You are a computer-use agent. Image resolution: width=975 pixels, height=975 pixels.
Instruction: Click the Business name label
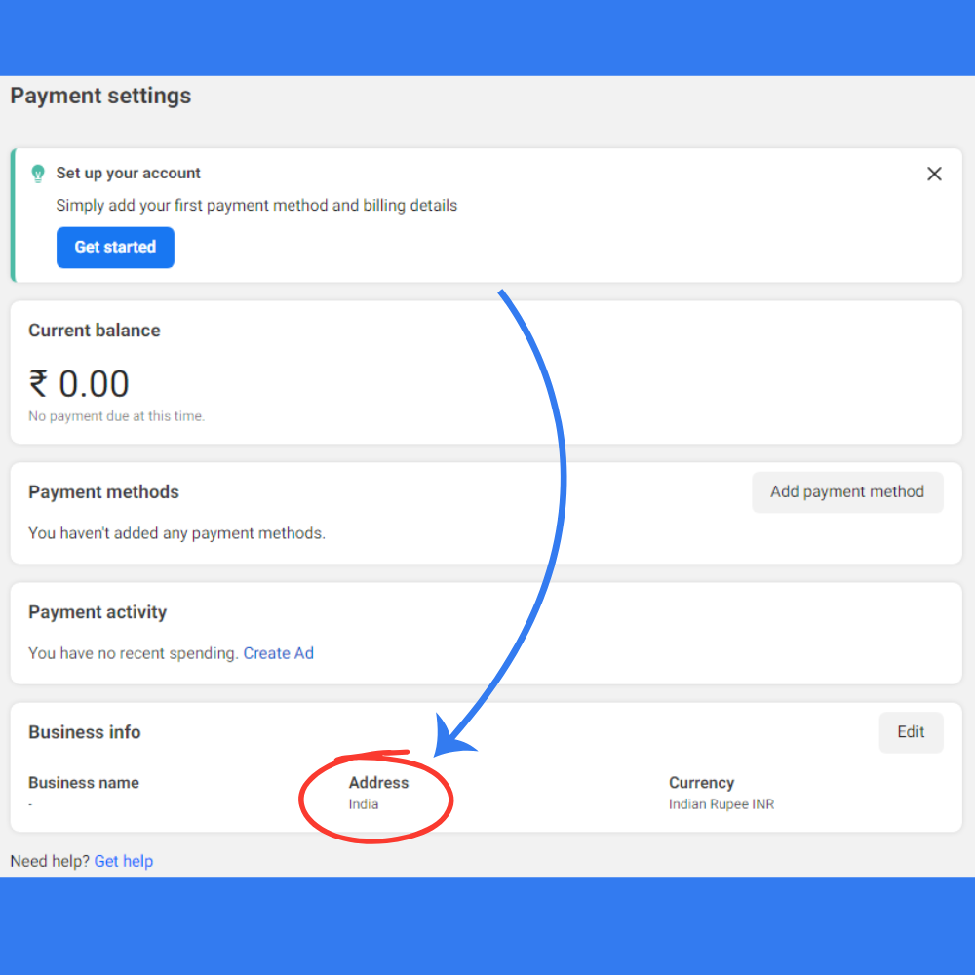point(84,783)
